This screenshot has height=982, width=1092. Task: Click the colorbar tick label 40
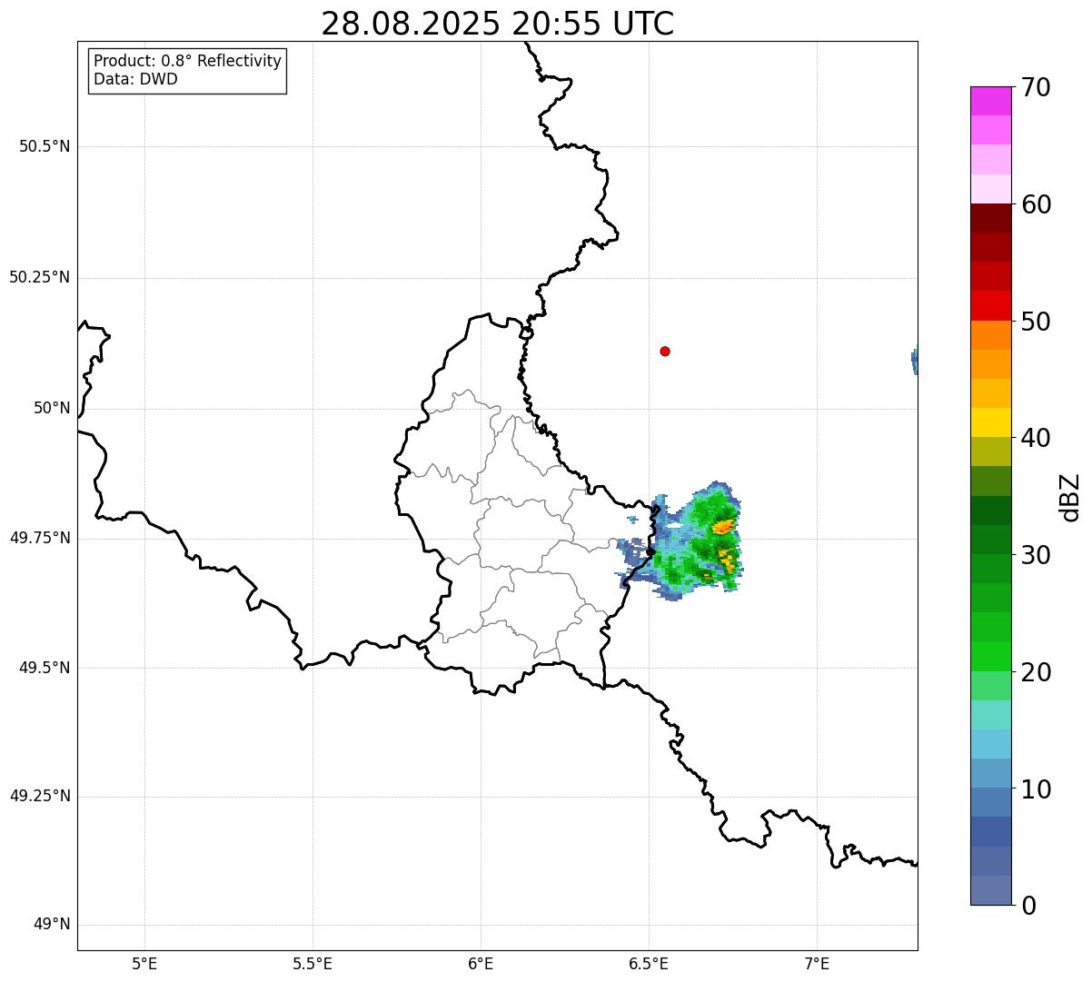[1036, 438]
